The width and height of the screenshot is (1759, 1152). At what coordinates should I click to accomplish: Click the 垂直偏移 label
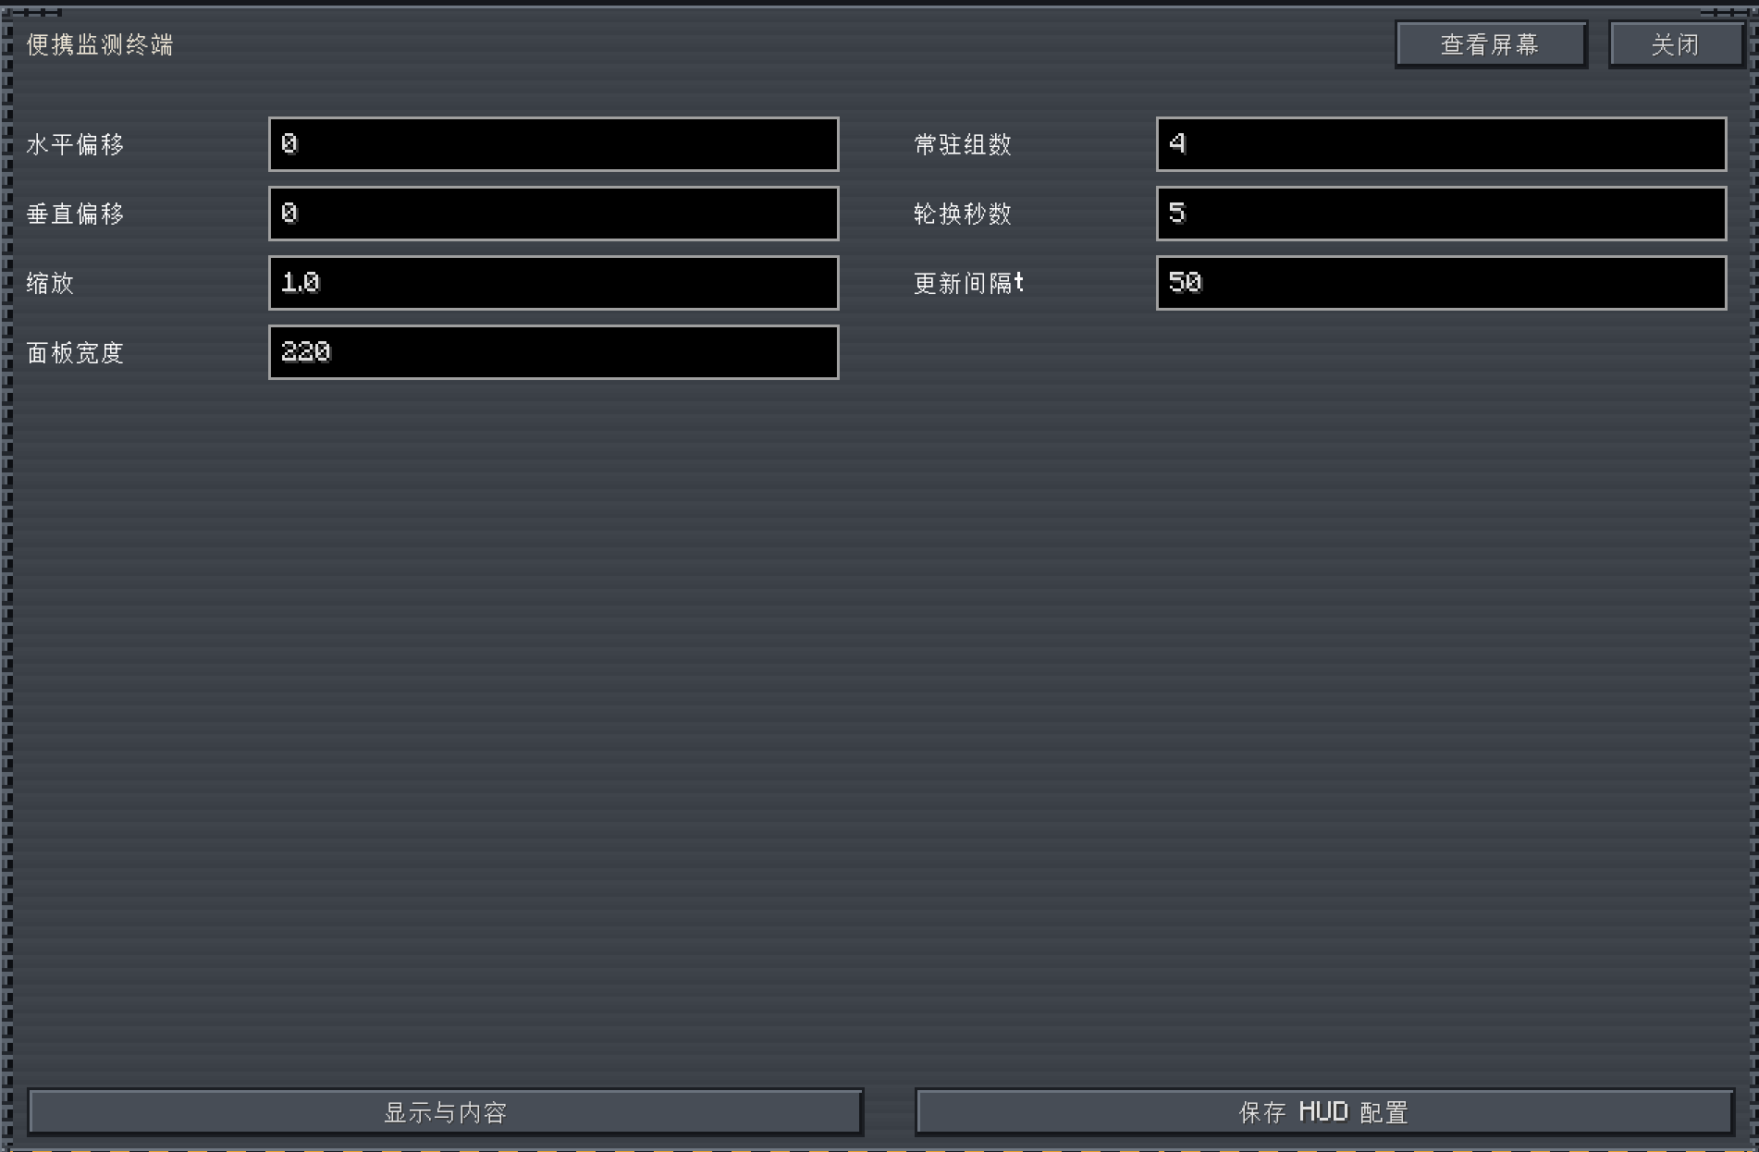(x=75, y=214)
